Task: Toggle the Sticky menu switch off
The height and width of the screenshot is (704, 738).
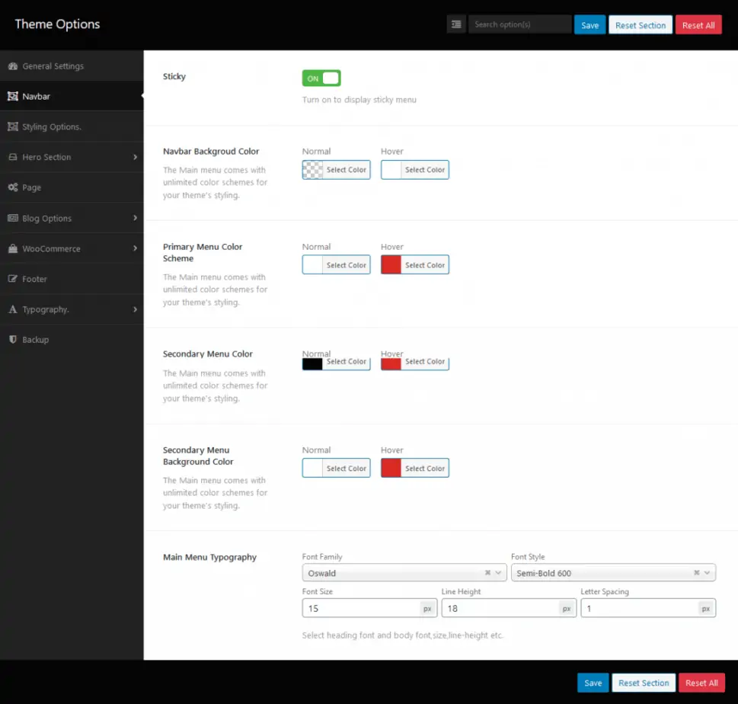Action: [321, 78]
